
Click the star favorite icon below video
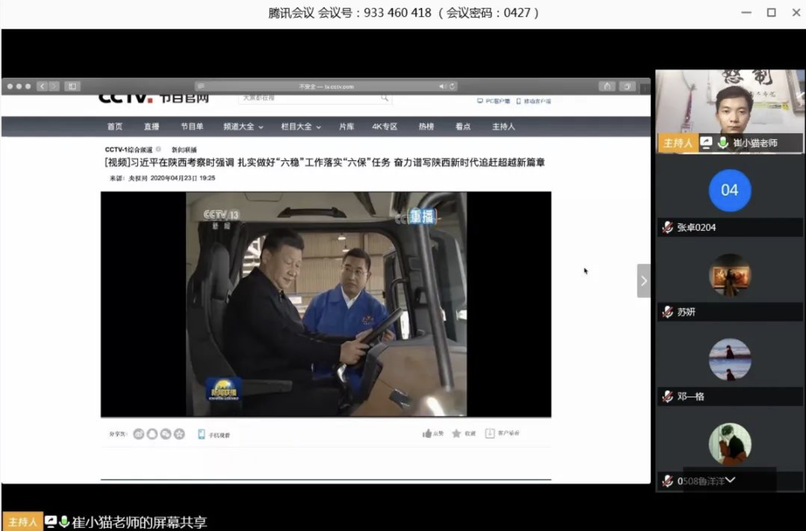456,434
